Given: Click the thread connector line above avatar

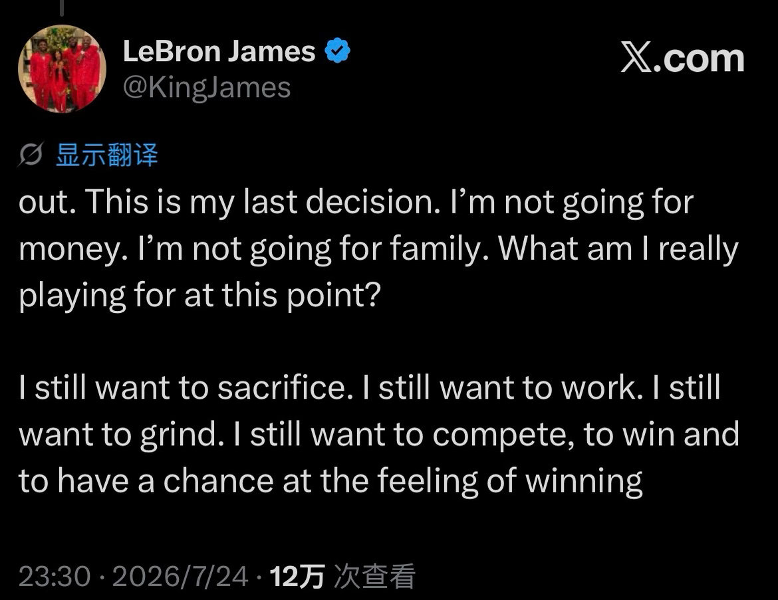Looking at the screenshot, I should [x=62, y=7].
